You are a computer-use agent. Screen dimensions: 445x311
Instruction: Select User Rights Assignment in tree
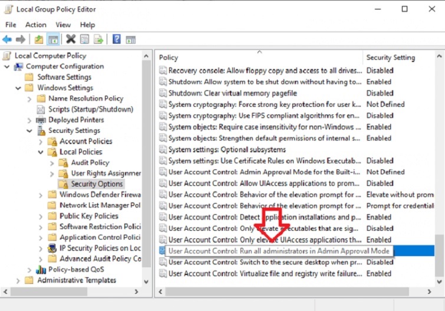point(106,173)
